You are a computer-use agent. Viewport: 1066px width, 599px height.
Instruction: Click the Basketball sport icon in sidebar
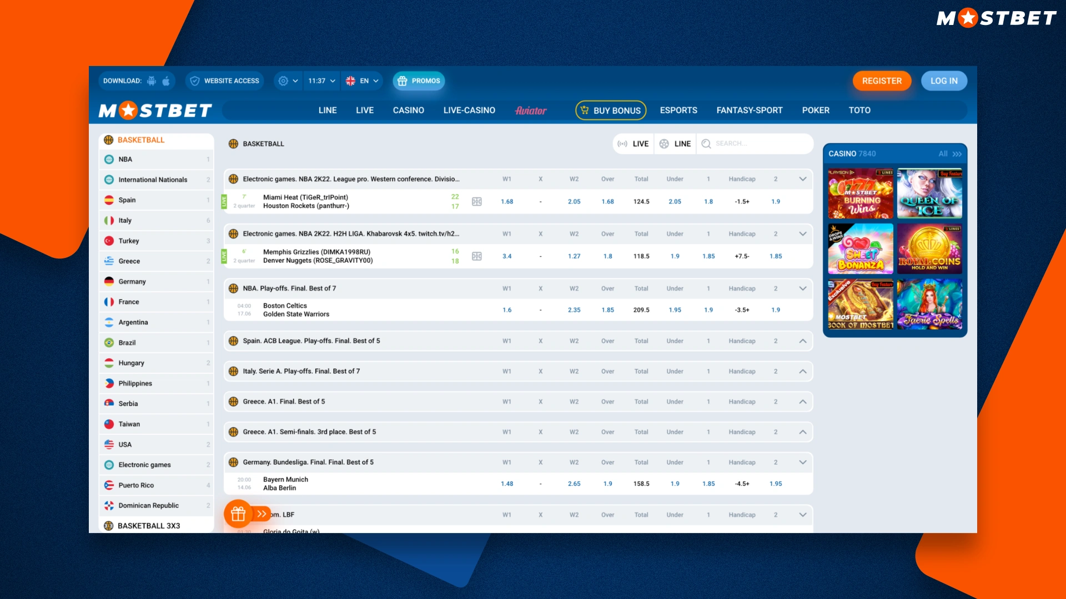click(x=108, y=140)
